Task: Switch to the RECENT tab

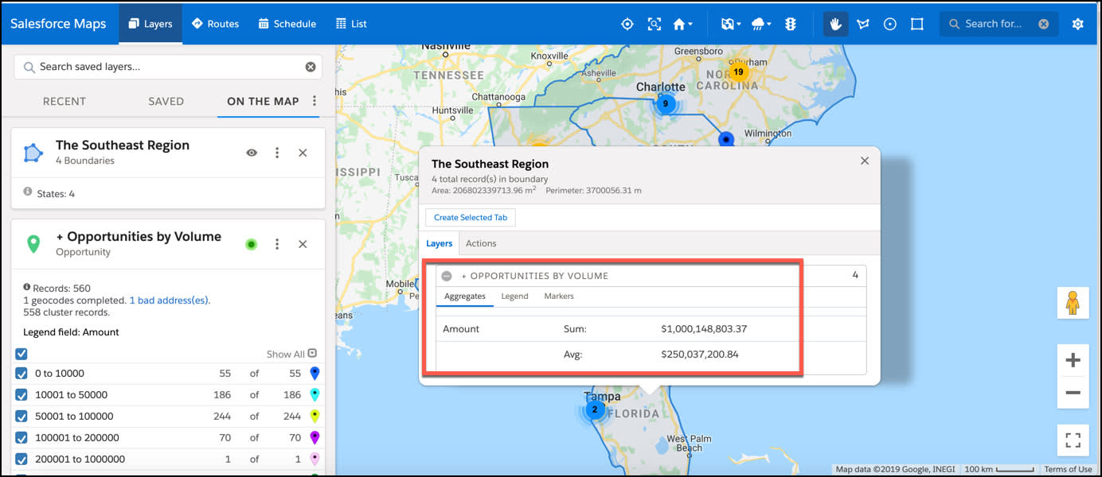Action: [x=64, y=101]
